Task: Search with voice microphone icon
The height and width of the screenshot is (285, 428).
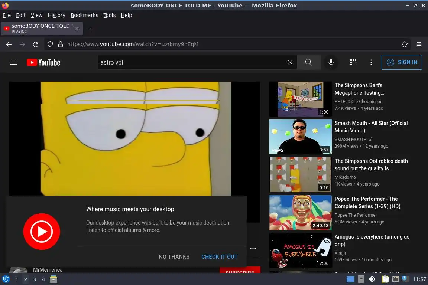Action: point(331,62)
